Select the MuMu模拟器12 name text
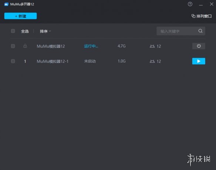The height and width of the screenshot is (170, 216). point(51,46)
